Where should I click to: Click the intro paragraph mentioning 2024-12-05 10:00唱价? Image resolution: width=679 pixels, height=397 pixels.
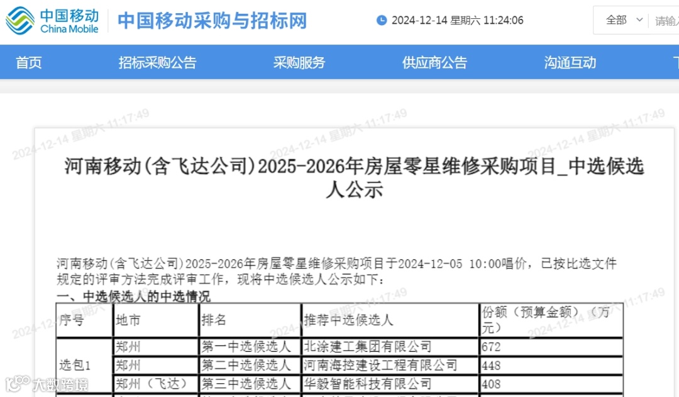336,271
